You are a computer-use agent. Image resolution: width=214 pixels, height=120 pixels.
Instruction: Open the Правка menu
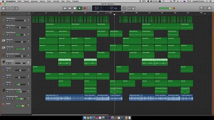26,1
